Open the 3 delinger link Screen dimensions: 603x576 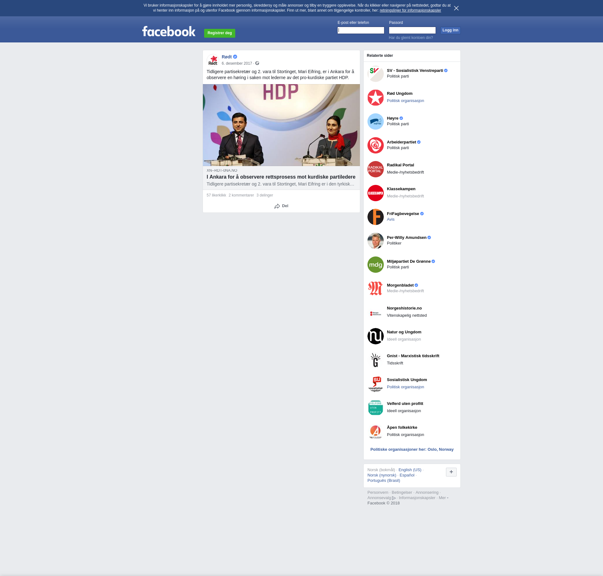coord(265,195)
